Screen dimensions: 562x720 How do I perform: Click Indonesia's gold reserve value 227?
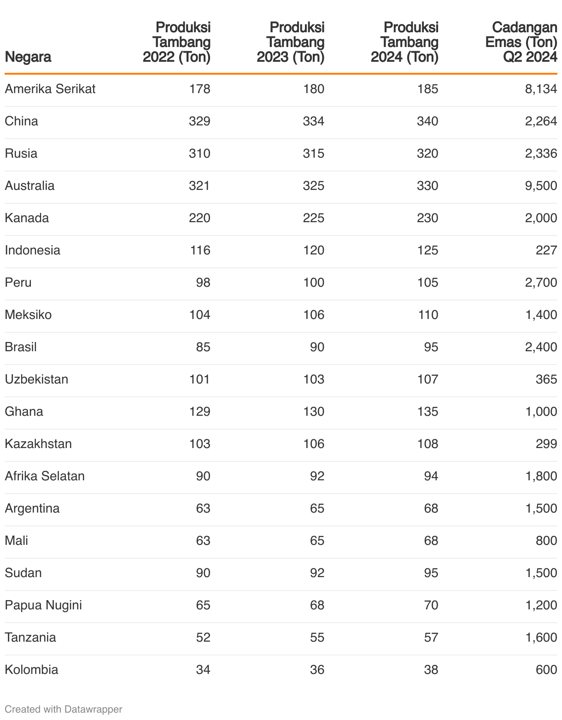[x=546, y=250]
